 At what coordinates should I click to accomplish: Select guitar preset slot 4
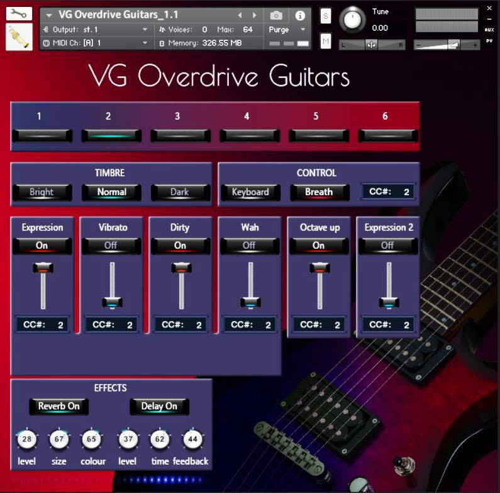coord(250,136)
